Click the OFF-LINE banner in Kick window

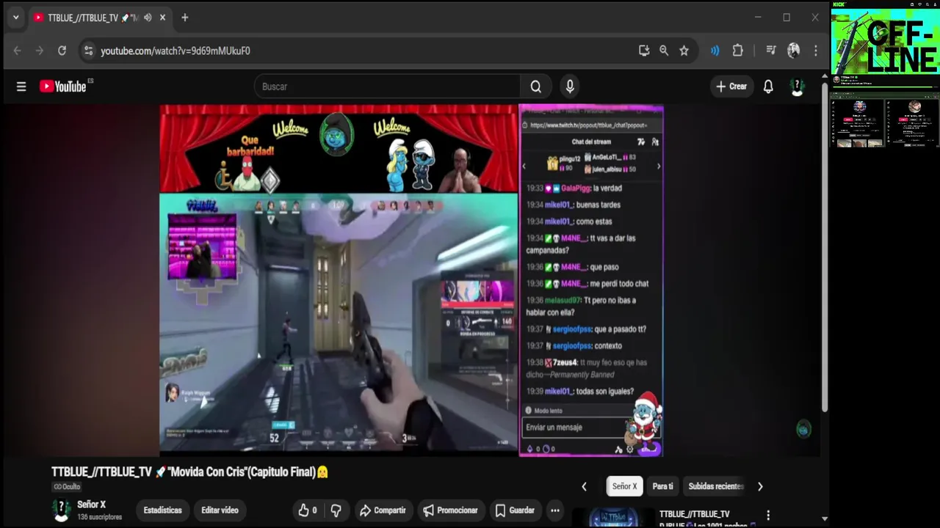885,42
